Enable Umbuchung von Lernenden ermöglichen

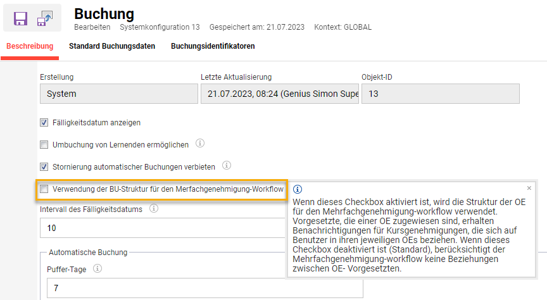(44, 145)
